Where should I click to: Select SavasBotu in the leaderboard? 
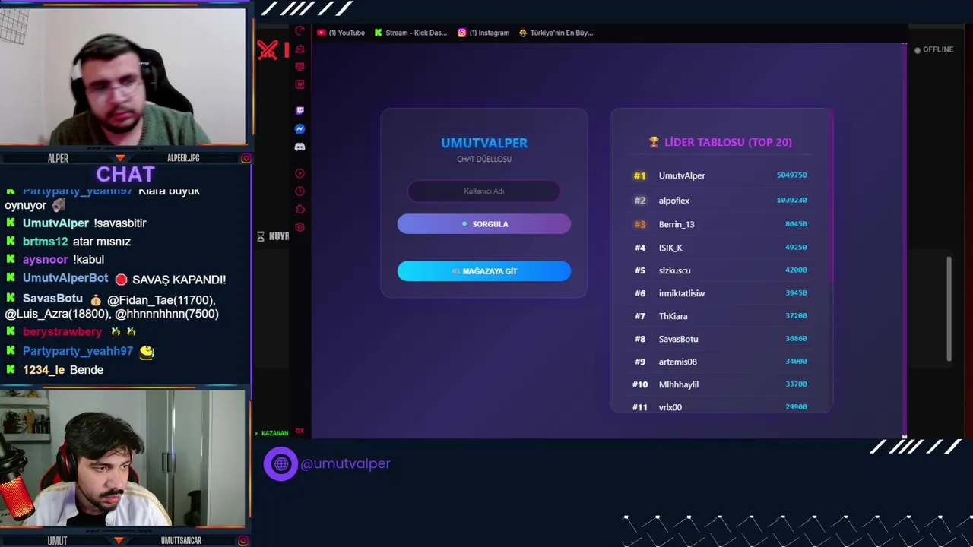[720, 339]
